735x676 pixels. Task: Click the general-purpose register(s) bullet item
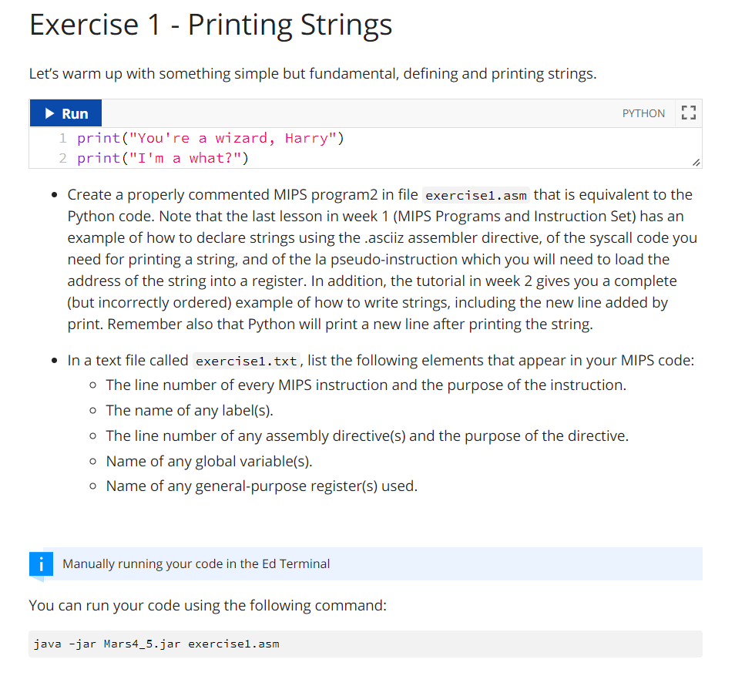pyautogui.click(x=261, y=486)
